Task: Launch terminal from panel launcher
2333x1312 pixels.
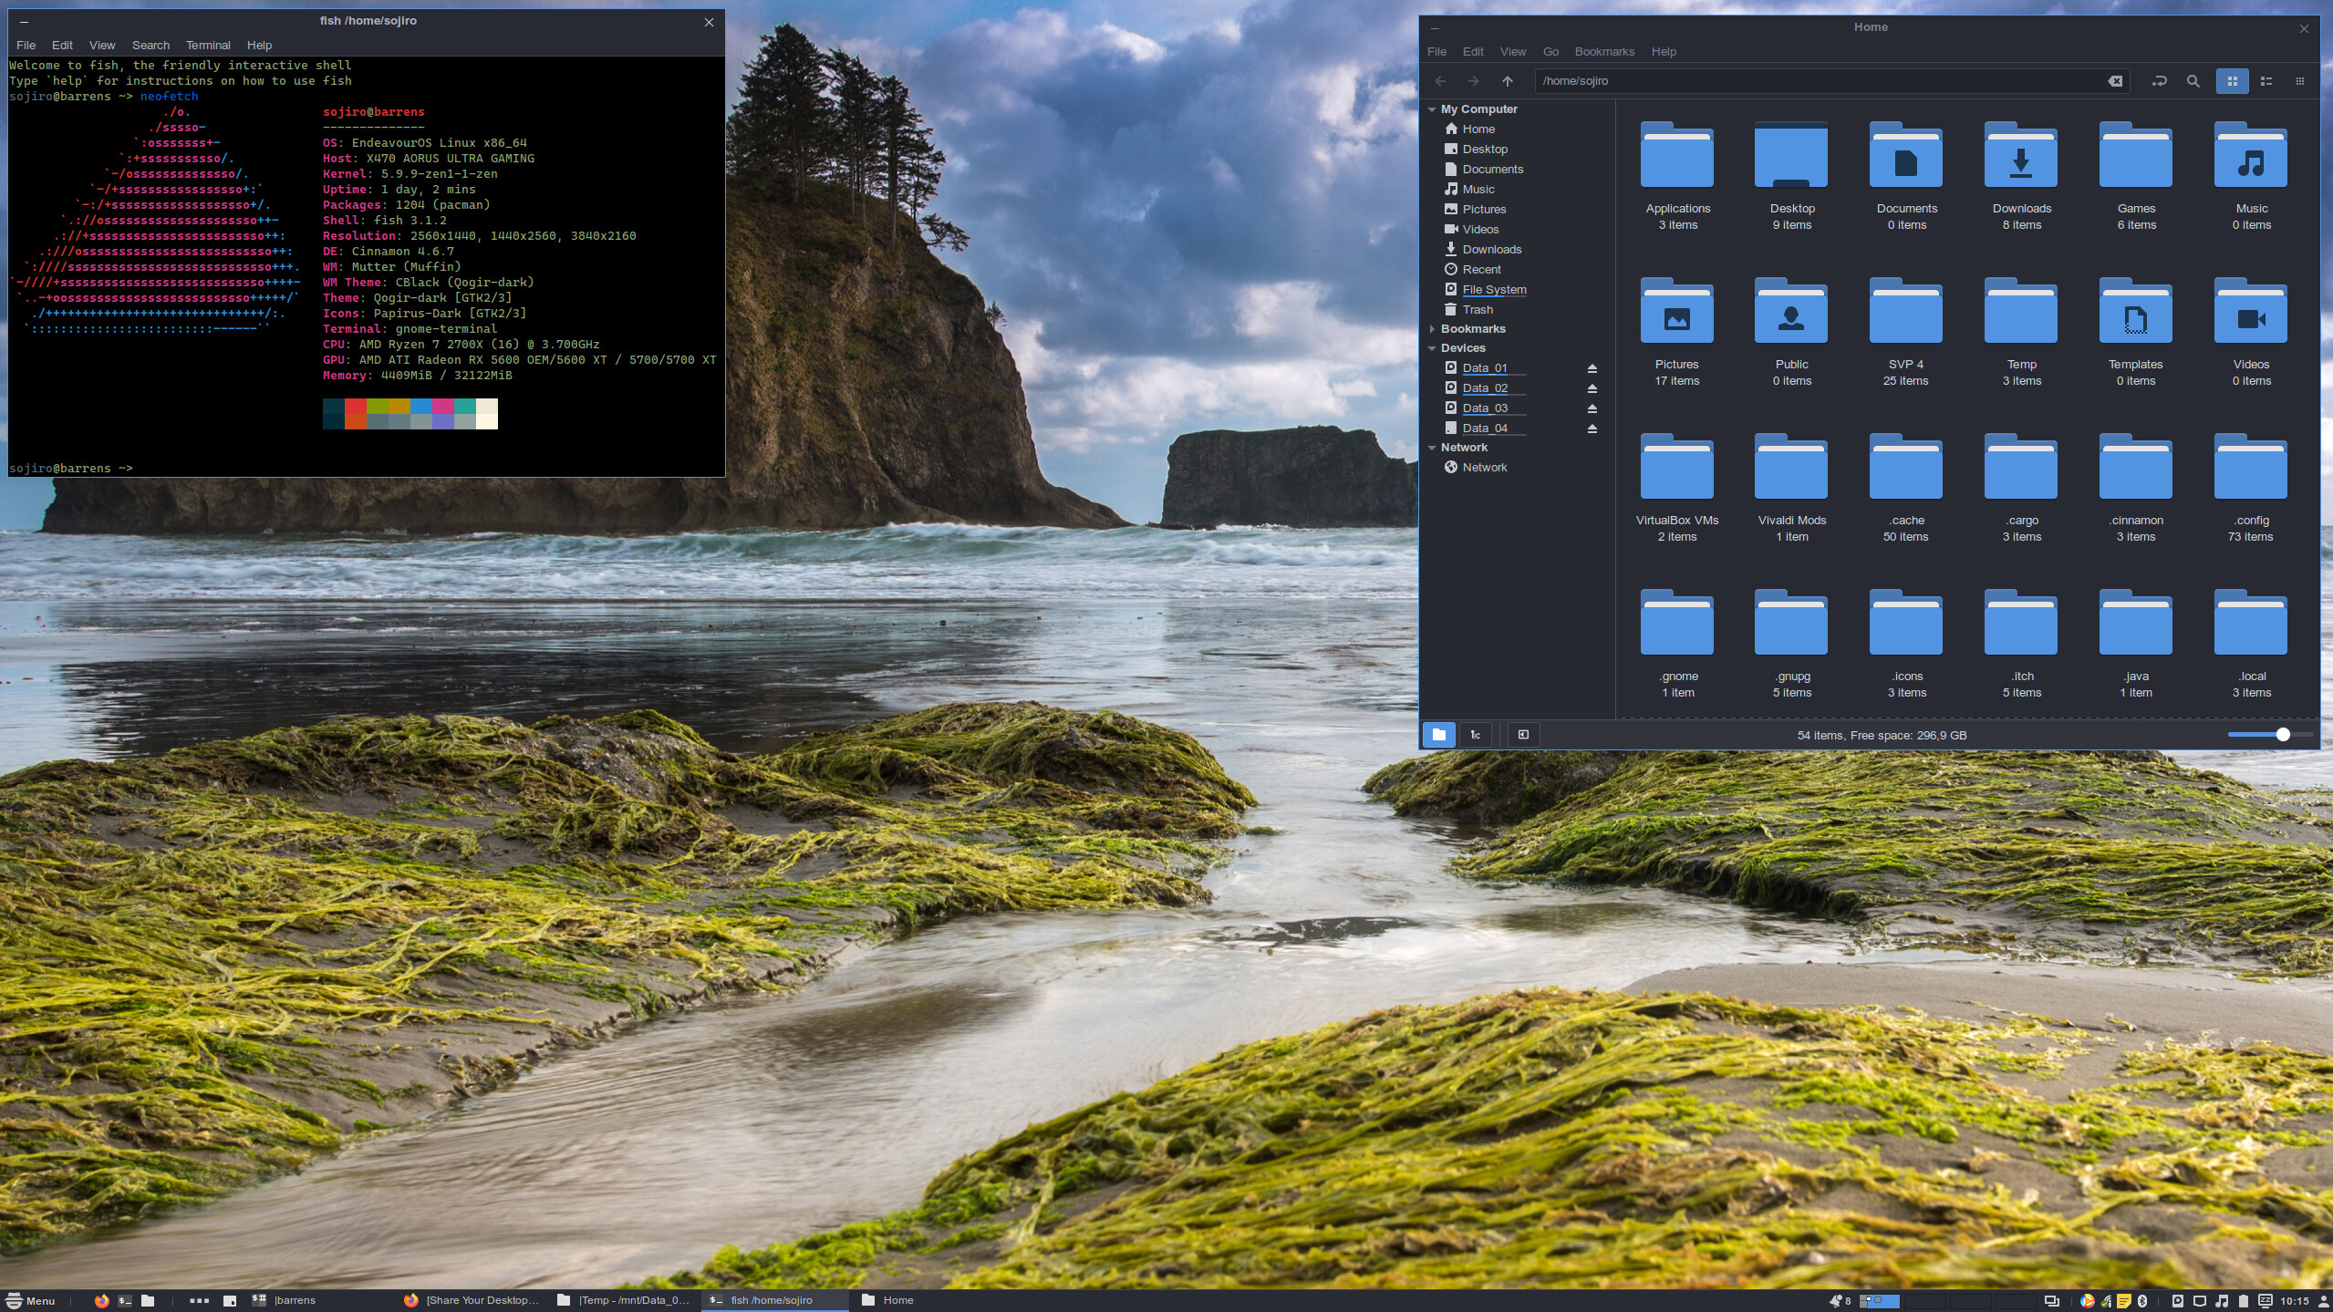Action: [125, 1301]
